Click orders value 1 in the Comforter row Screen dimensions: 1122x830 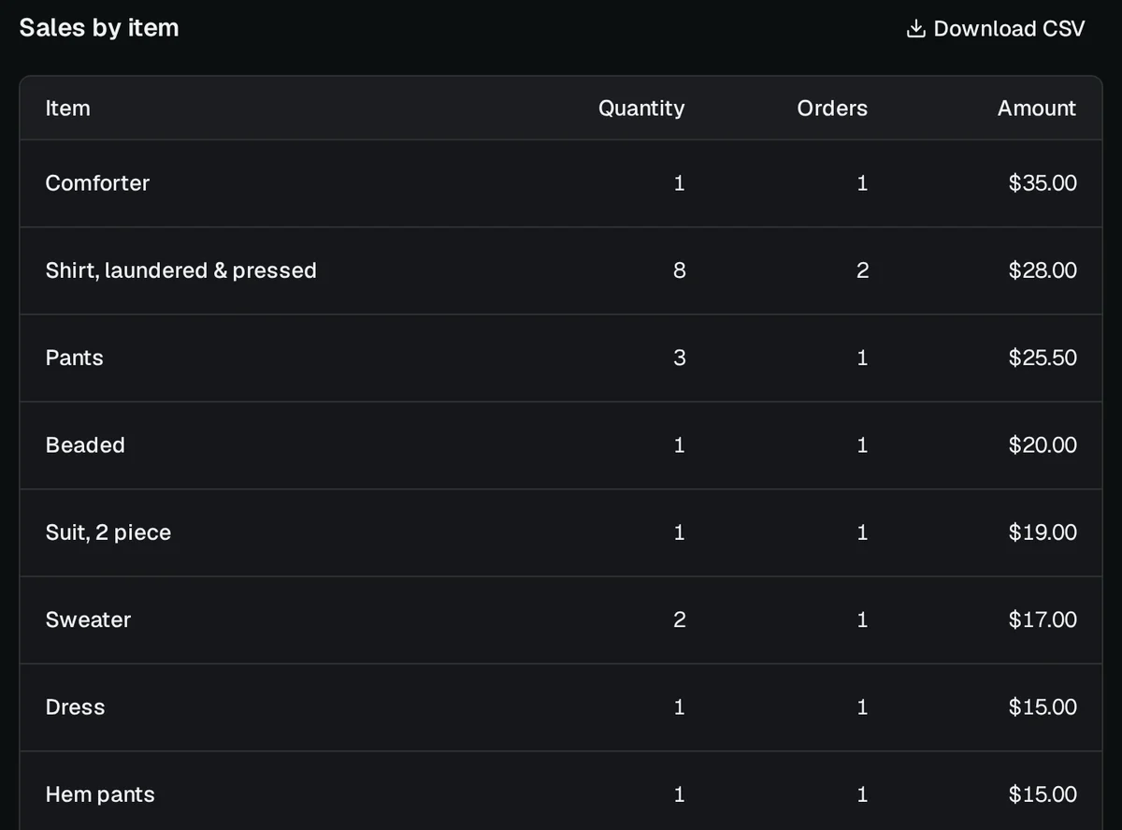tap(862, 183)
